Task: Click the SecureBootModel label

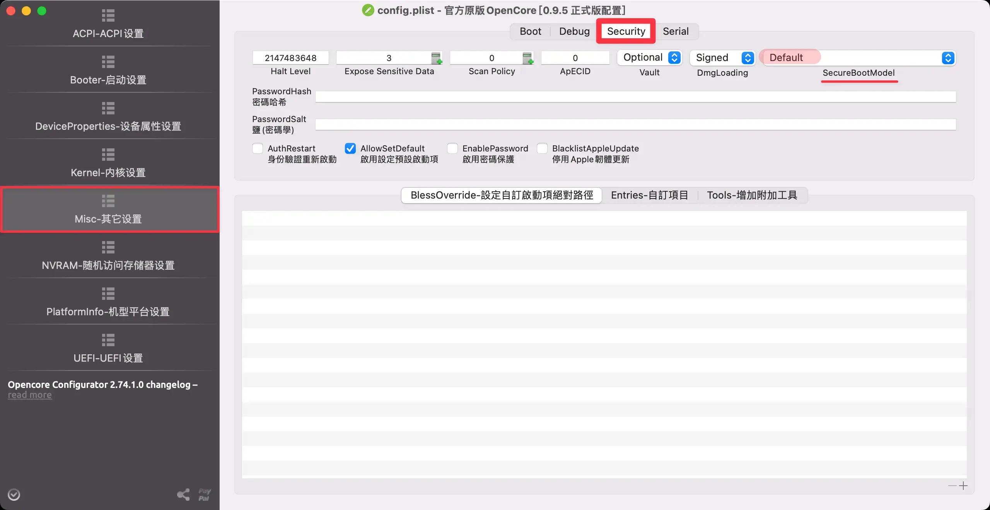Action: tap(859, 73)
